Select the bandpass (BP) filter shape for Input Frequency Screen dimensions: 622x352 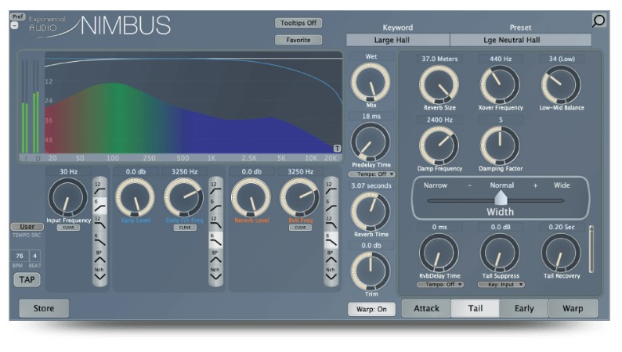coord(99,255)
